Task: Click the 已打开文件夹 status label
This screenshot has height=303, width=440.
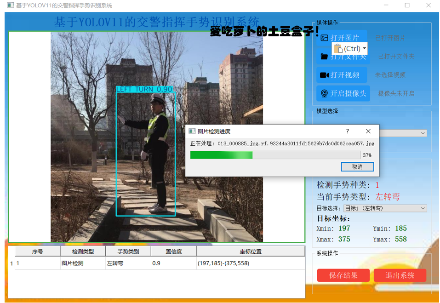Action: coord(396,57)
